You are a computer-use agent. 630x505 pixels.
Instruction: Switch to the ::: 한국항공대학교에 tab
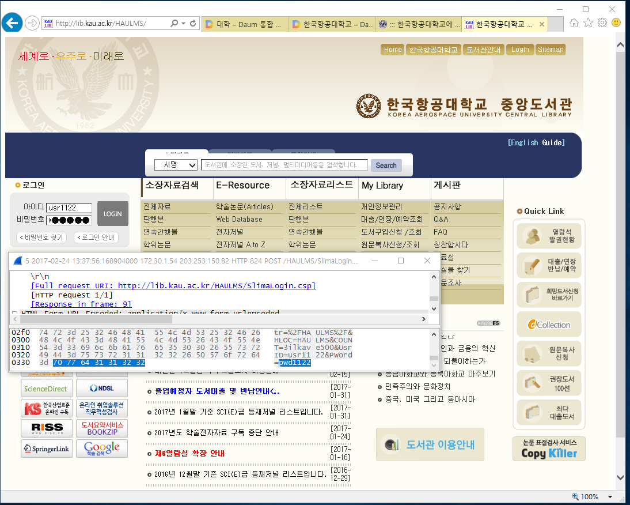coord(419,24)
